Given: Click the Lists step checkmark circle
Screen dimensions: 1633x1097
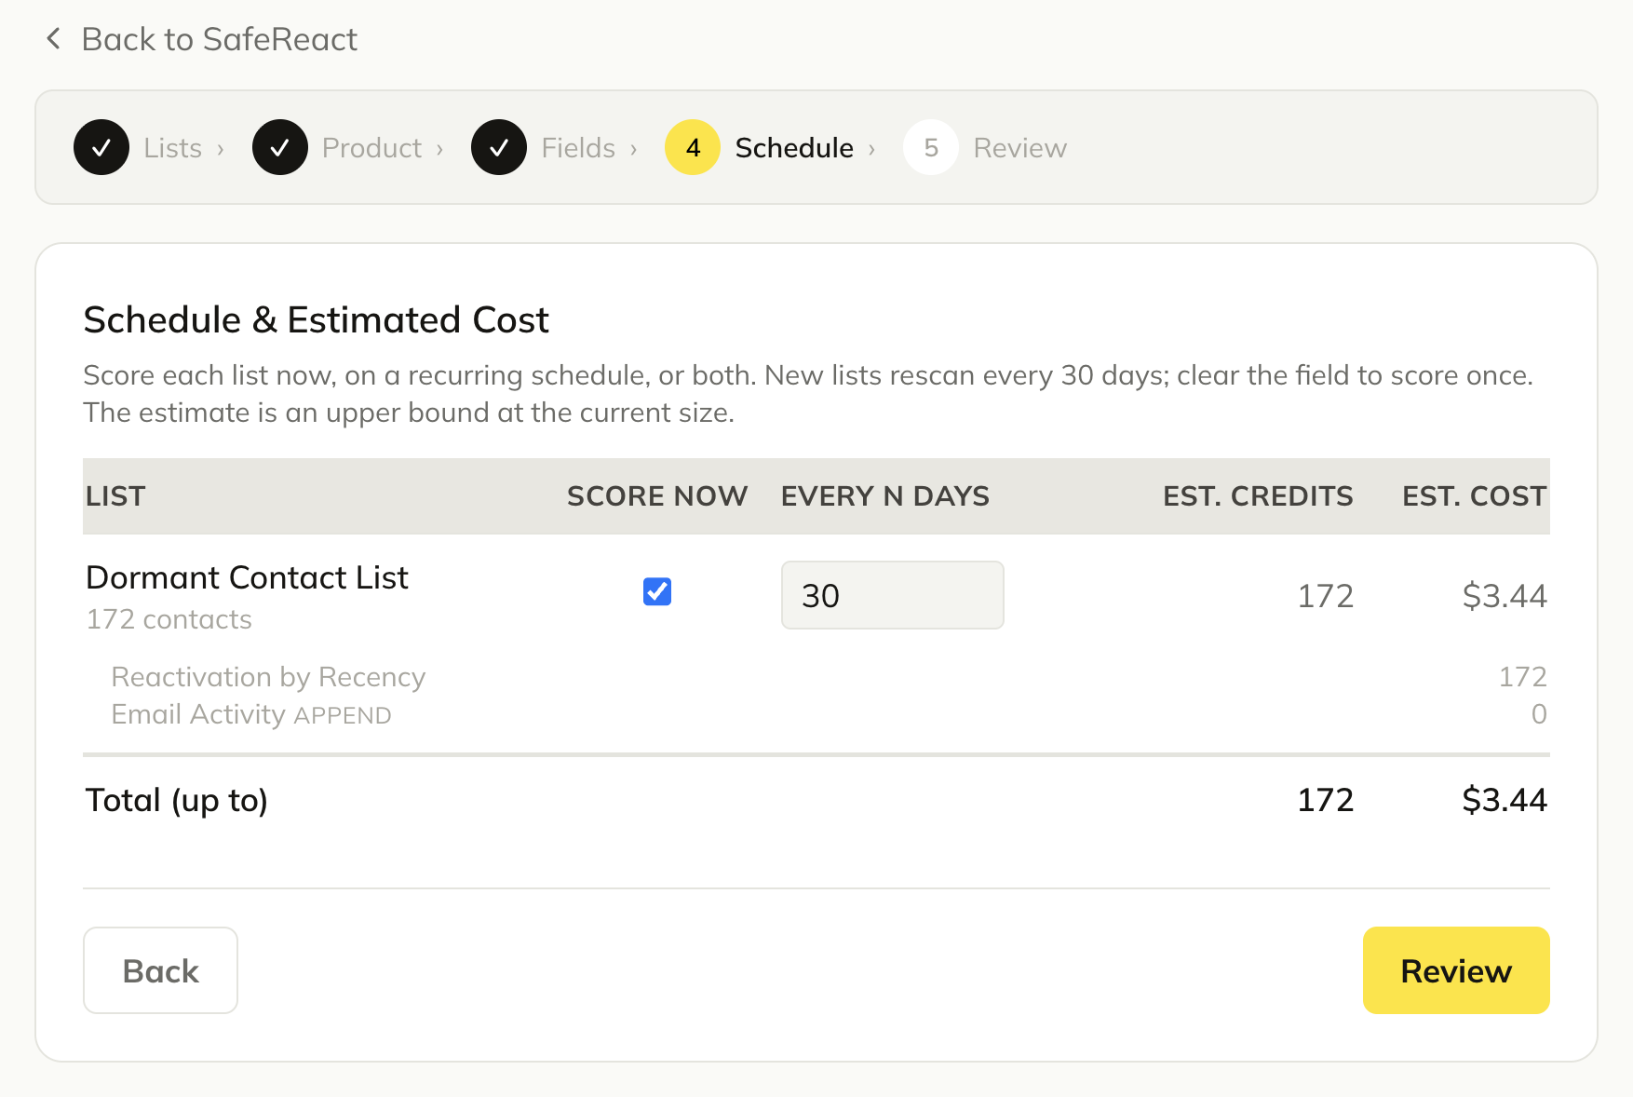Looking at the screenshot, I should click(x=101, y=147).
